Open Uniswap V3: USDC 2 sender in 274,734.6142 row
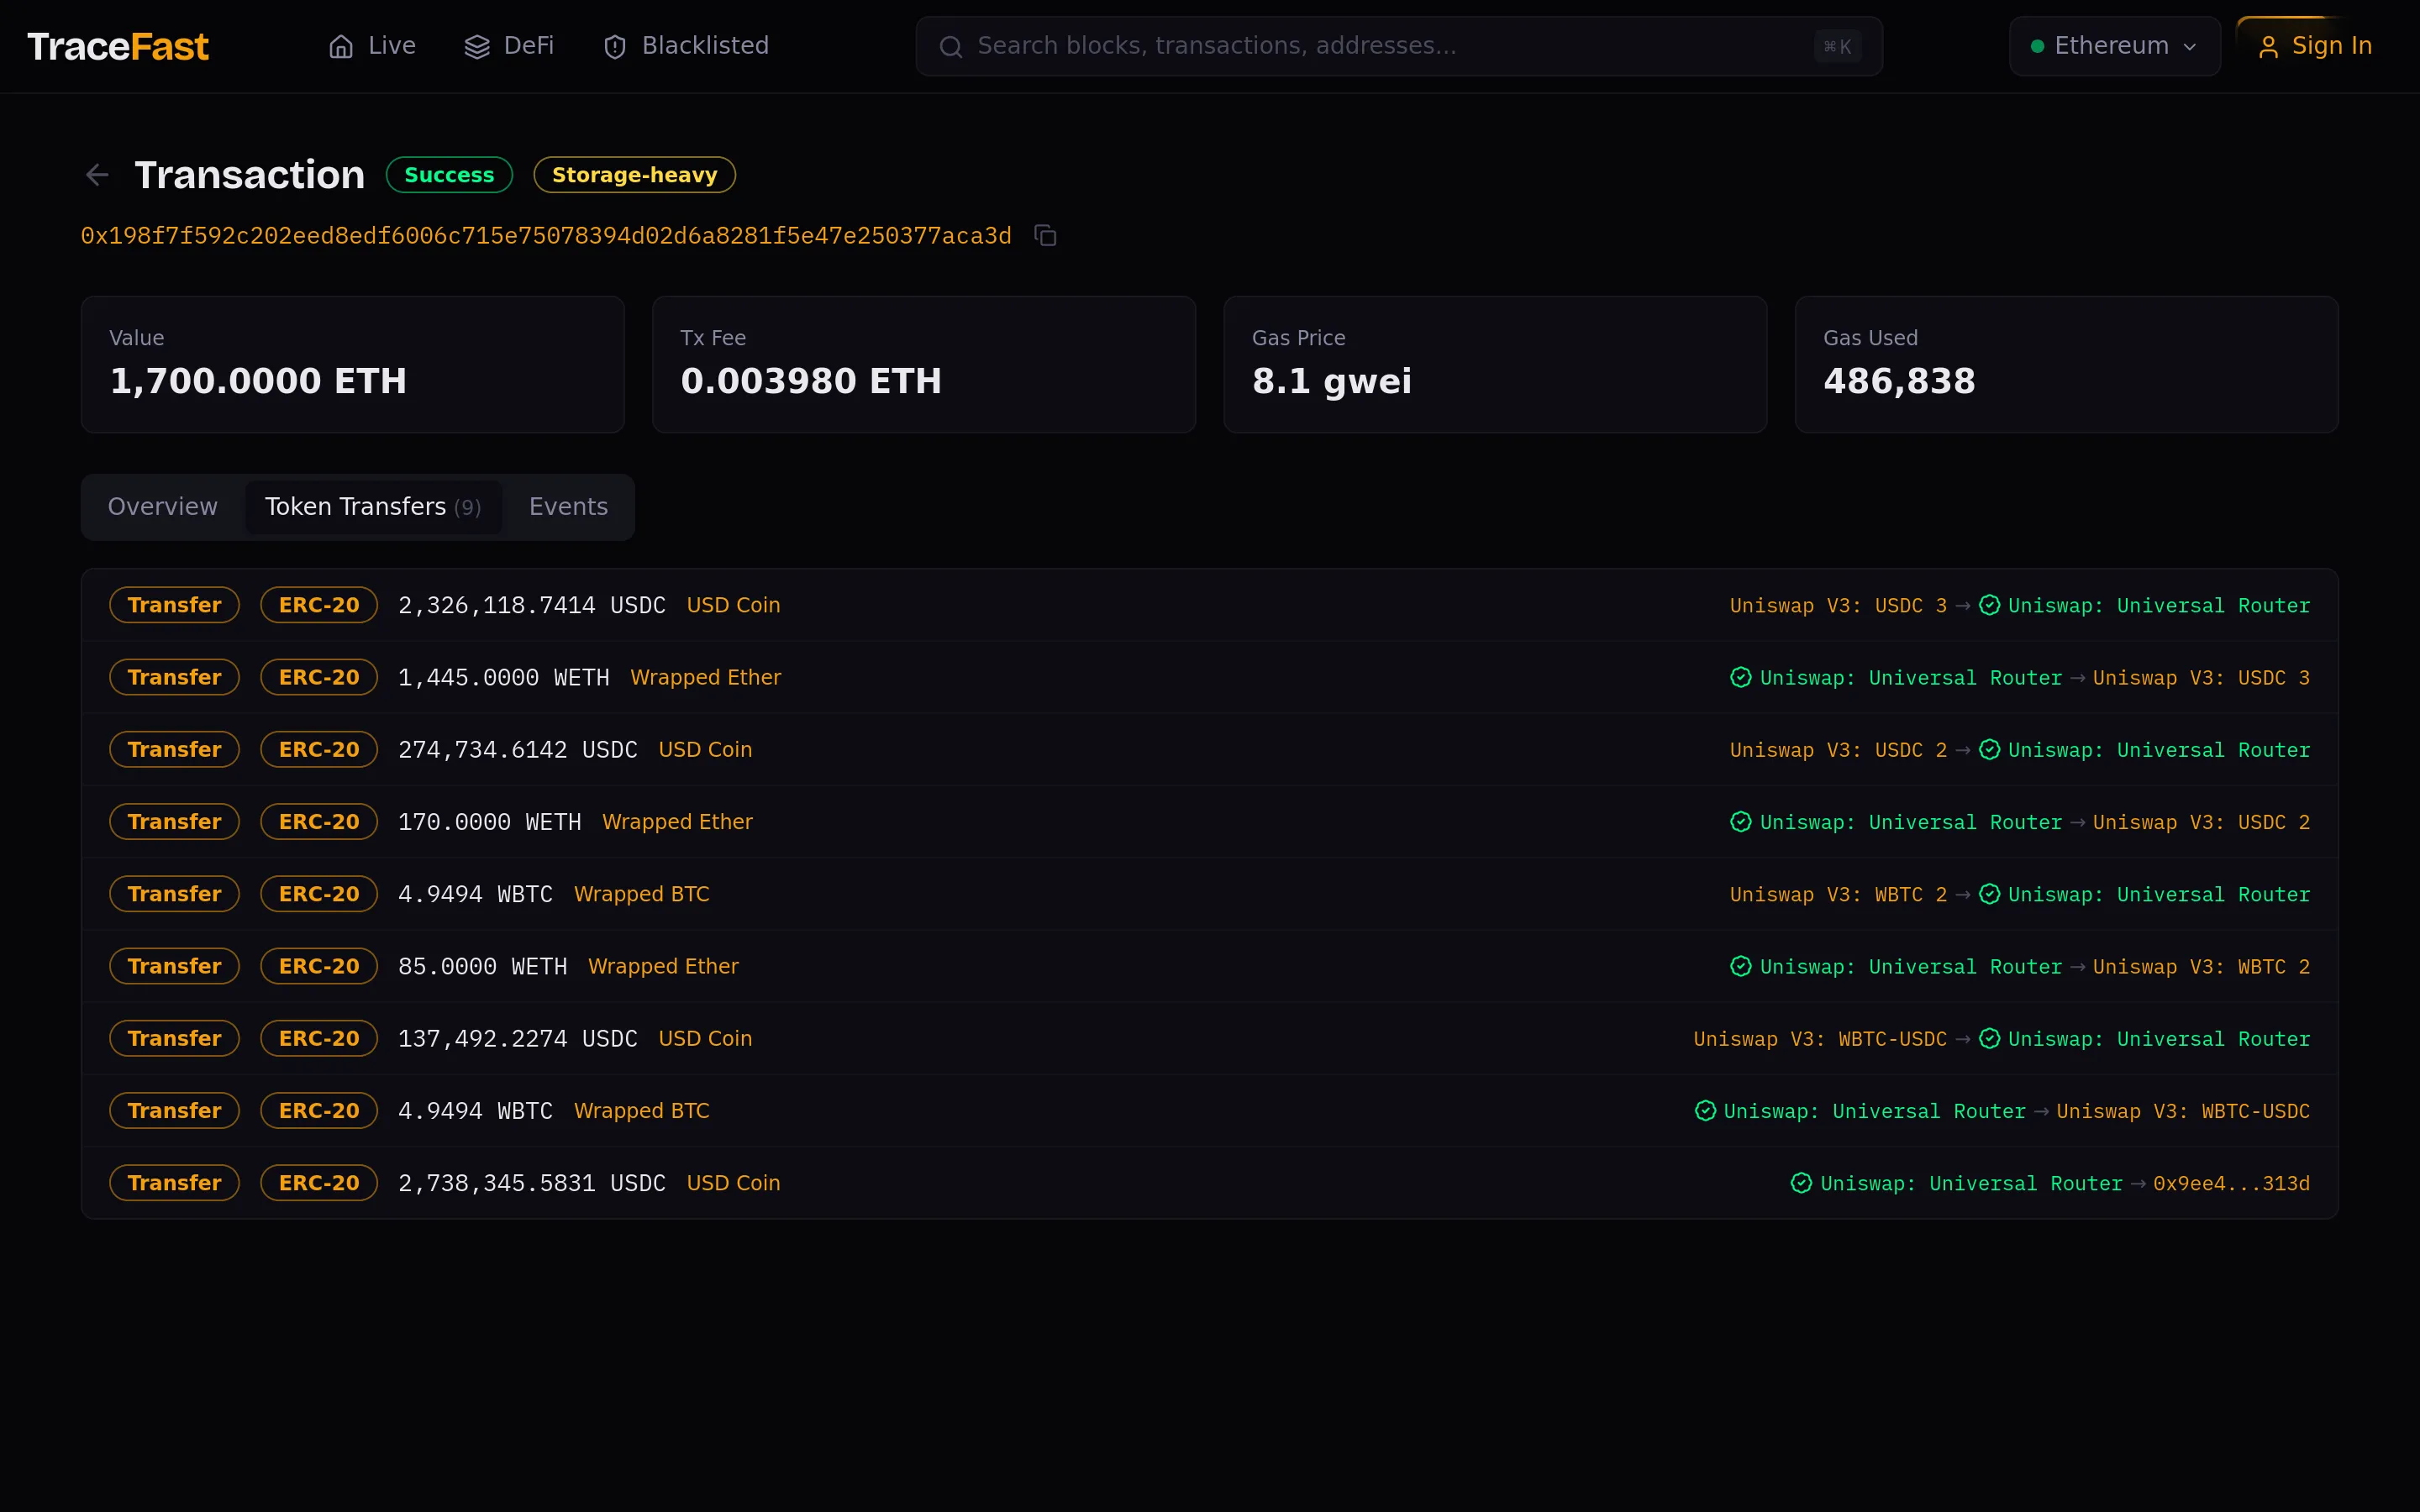The height and width of the screenshot is (1512, 2420). pyautogui.click(x=1838, y=749)
